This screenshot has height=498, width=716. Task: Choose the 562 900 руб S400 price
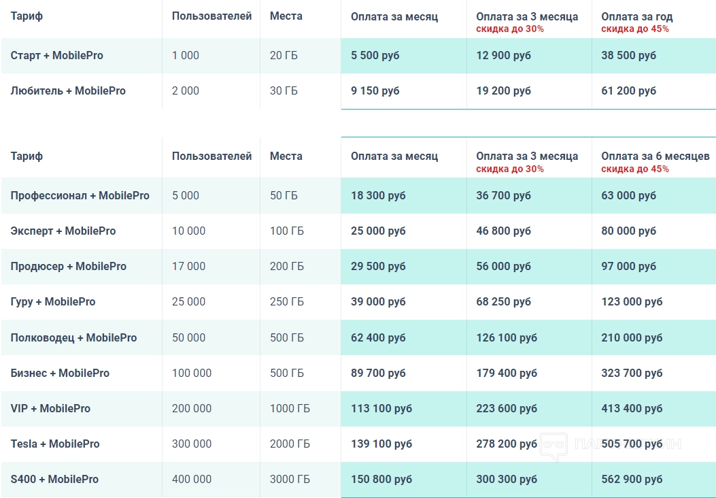632,480
